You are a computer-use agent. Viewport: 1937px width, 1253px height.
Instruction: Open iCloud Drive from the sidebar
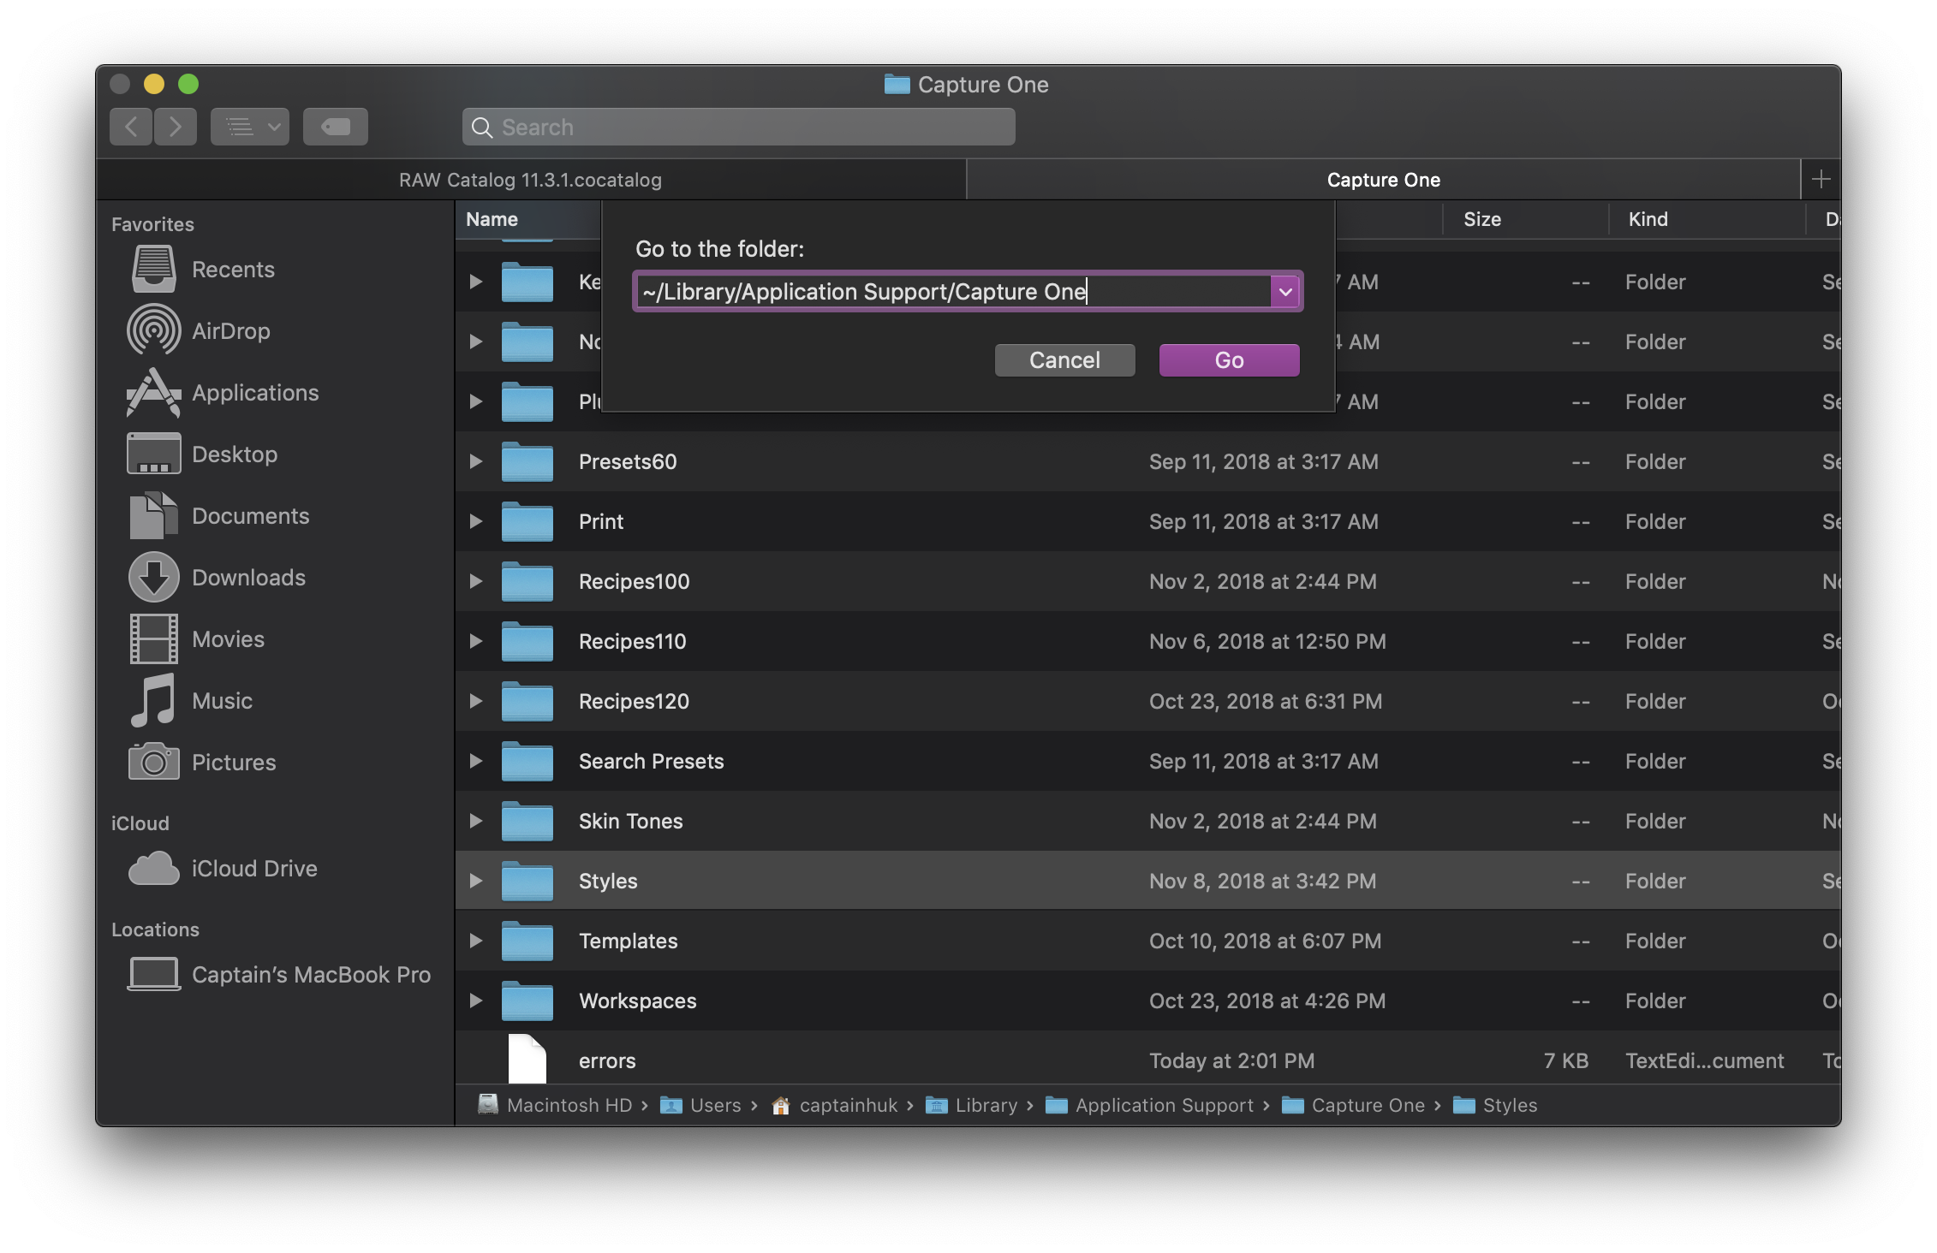point(254,868)
